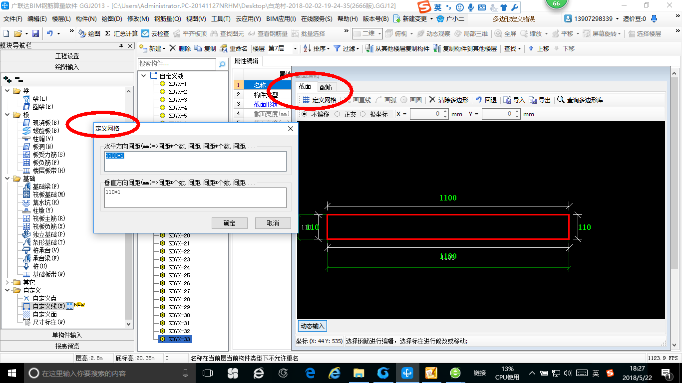Viewport: 682px width, 383px height.
Task: Open the 楼层 第7层 dropdown
Action: 295,48
